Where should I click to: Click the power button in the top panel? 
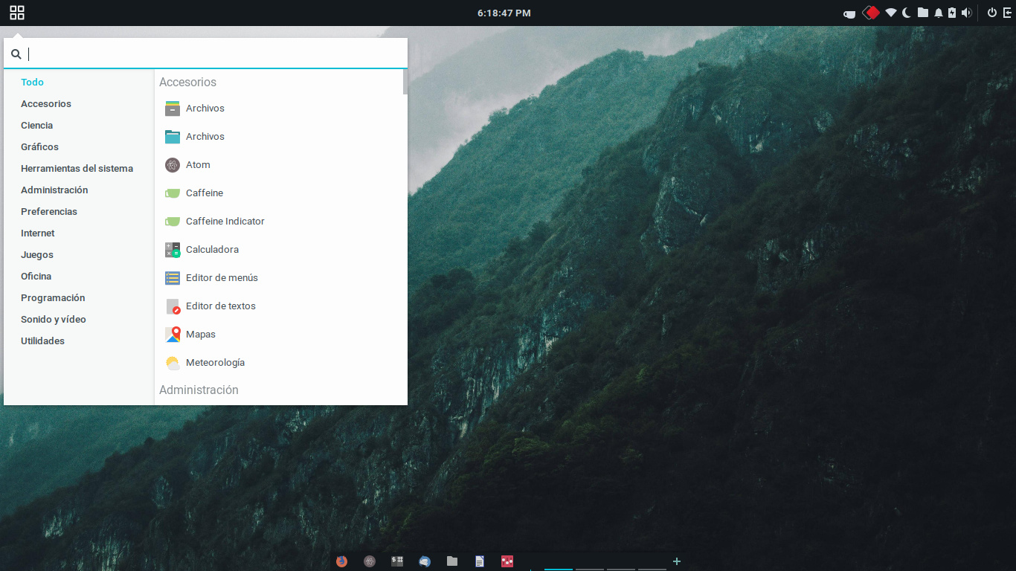tap(991, 13)
